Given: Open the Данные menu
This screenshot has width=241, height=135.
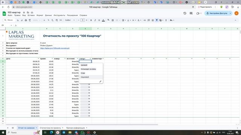Looking at the screenshot, I should 48,15.
